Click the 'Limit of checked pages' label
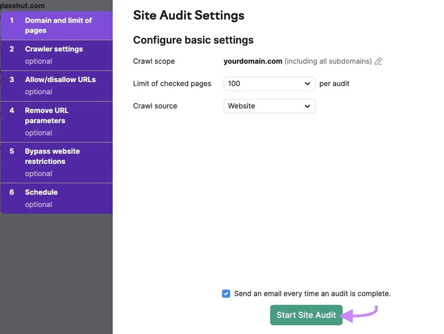The width and height of the screenshot is (444, 334). click(172, 84)
